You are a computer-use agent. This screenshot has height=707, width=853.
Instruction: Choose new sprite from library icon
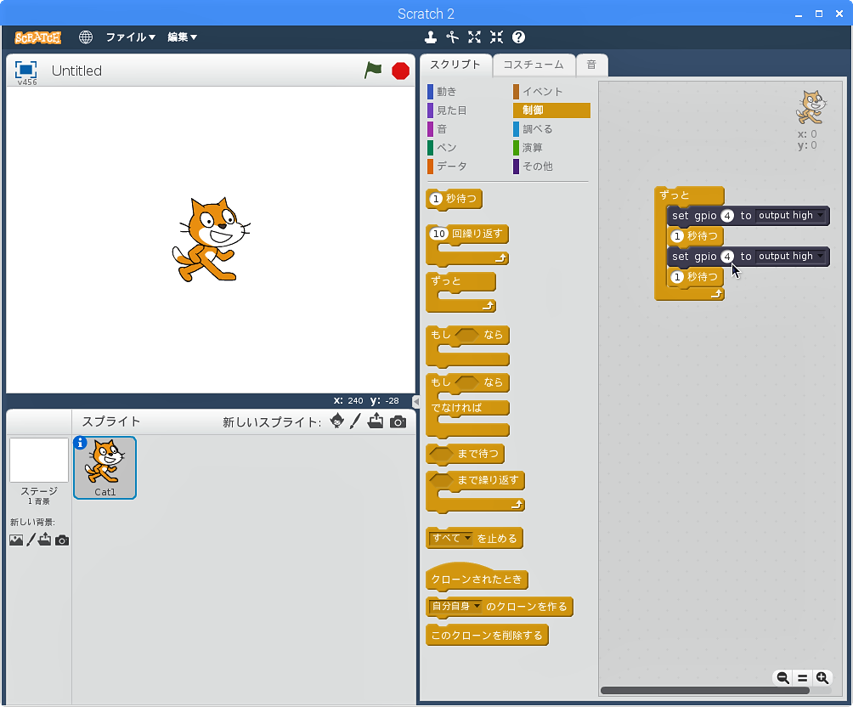pyautogui.click(x=337, y=421)
